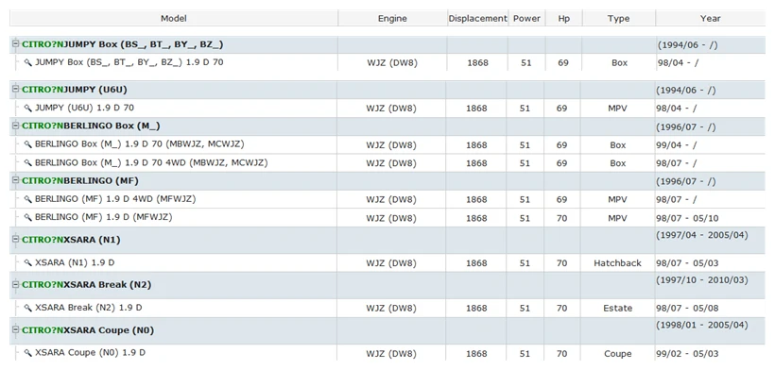Click magnifier icon of XSARA Coupe (N0) 1.9 D
This screenshot has width=775, height=370.
pyautogui.click(x=28, y=353)
